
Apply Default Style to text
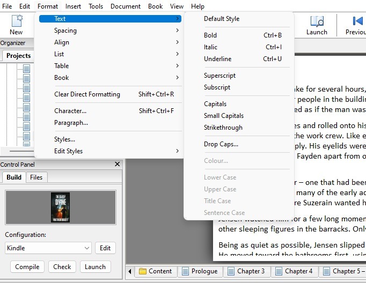click(x=239, y=19)
